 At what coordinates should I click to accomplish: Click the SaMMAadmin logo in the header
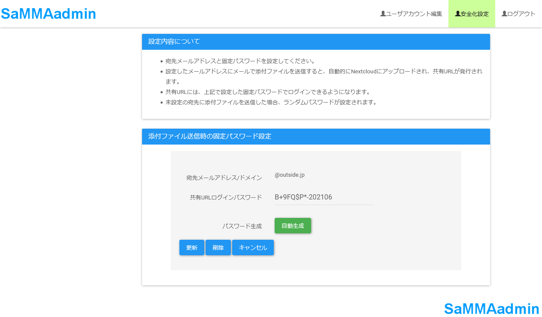(48, 14)
